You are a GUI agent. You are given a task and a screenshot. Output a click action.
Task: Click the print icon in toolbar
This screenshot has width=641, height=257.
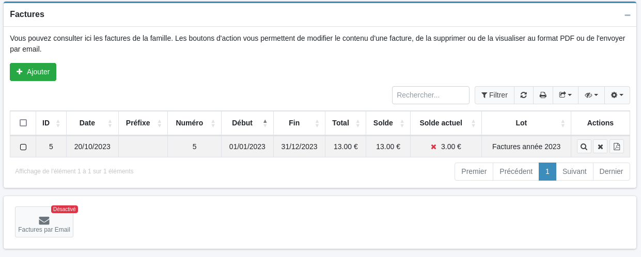543,95
